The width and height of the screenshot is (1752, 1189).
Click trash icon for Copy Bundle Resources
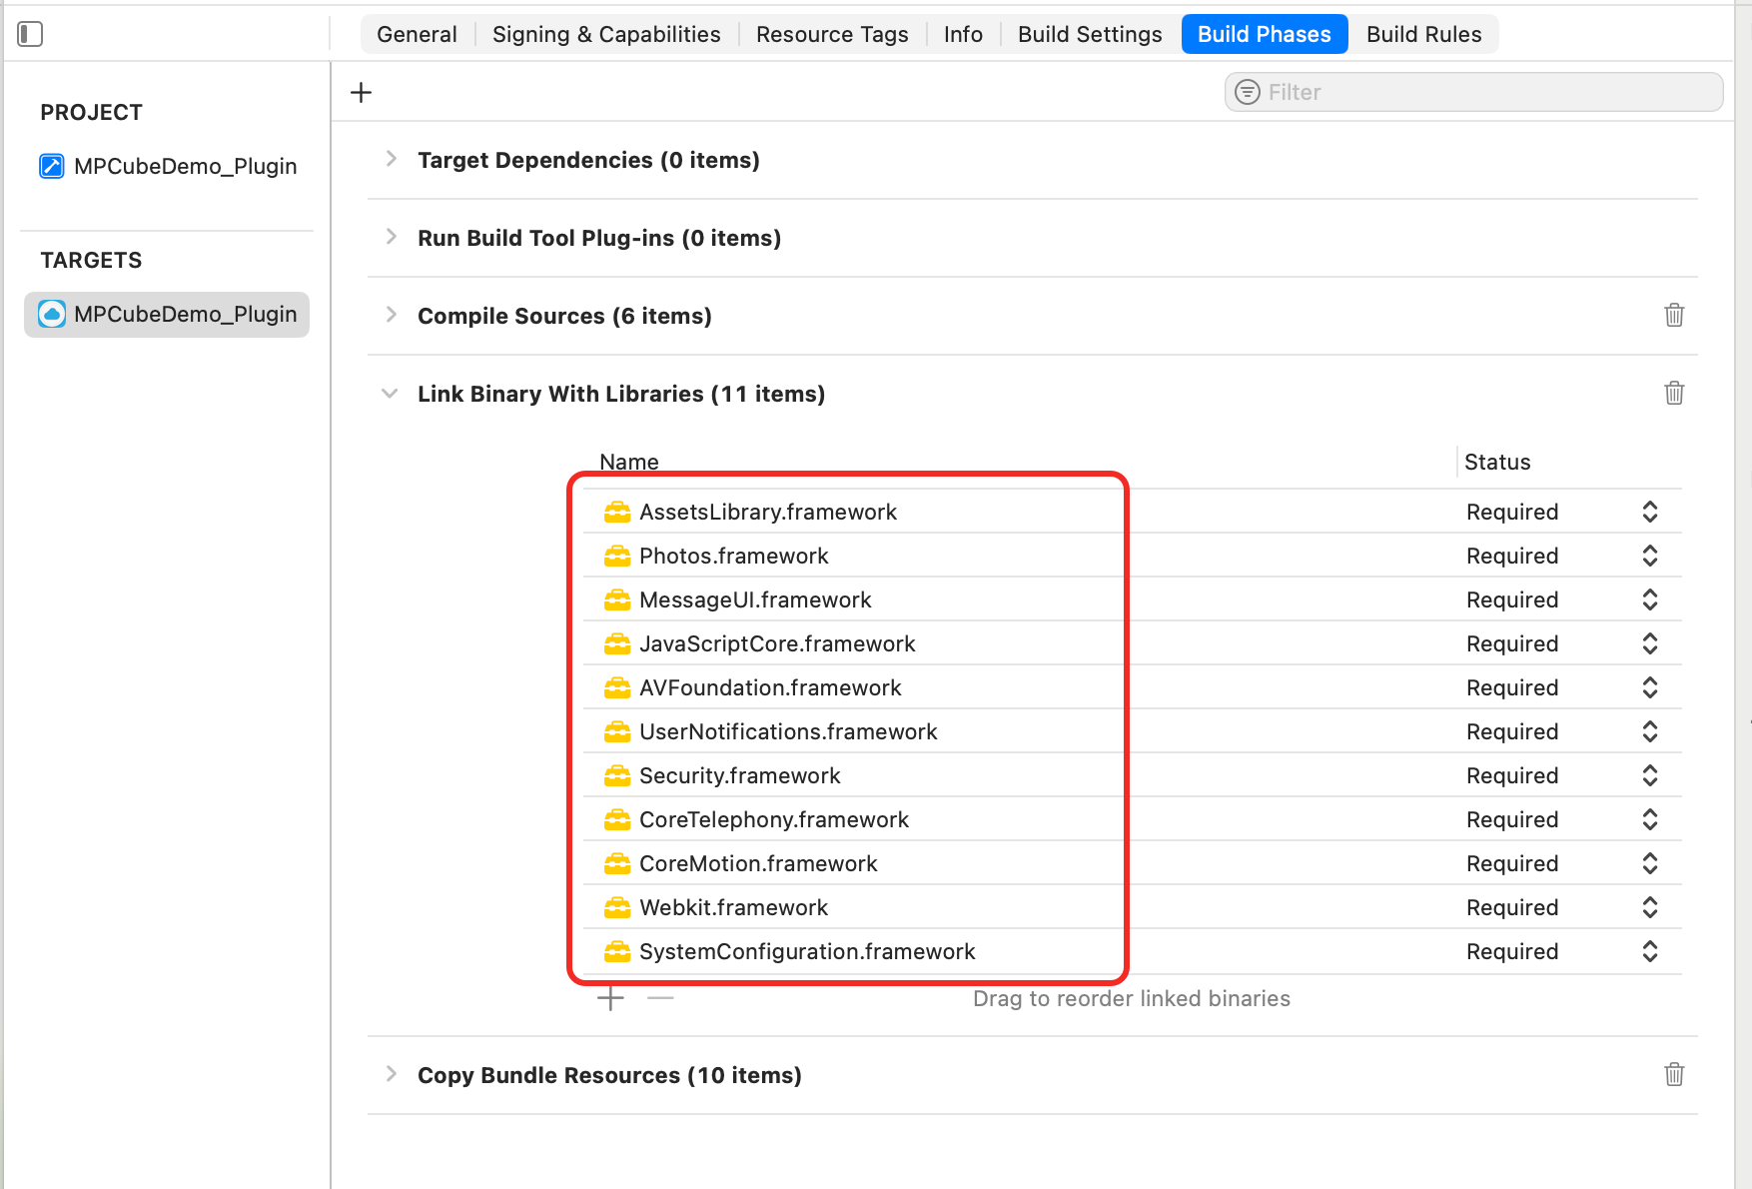click(1674, 1074)
